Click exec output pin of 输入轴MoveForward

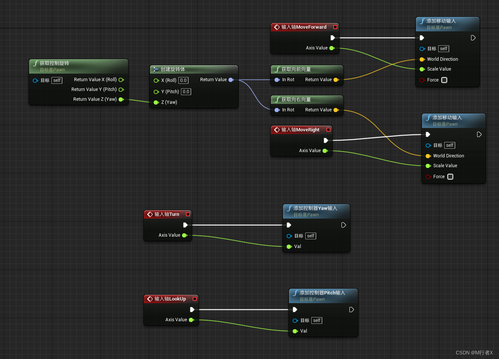click(333, 38)
